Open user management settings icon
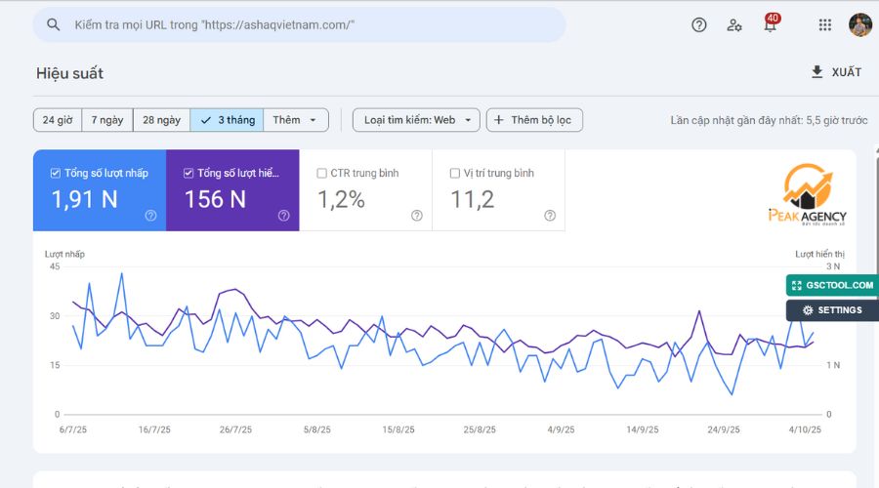 [x=734, y=25]
